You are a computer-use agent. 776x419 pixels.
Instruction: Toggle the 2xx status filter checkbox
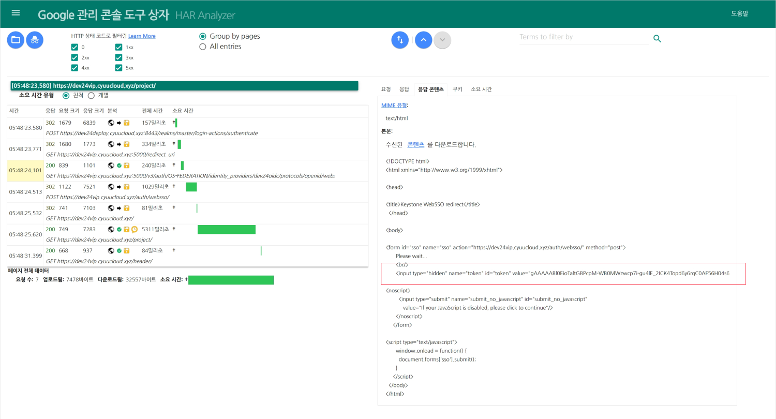(75, 57)
